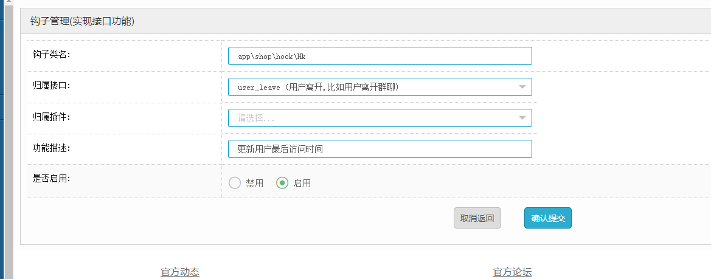Screen dimensions: 711x279
Task: Open the 官方动态 link
Action: (x=180, y=272)
